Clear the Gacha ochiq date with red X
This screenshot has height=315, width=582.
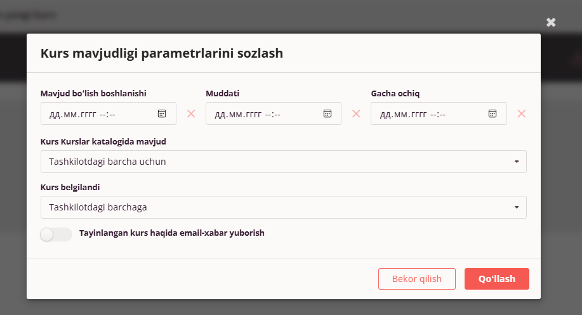click(x=522, y=113)
